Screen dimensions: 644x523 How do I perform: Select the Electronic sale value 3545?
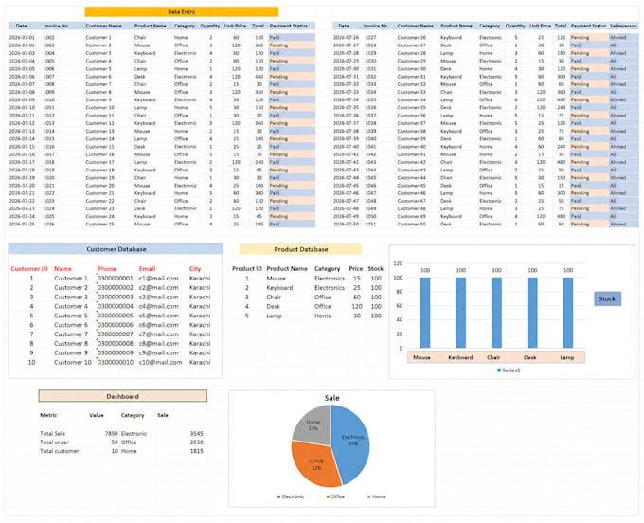click(x=196, y=433)
